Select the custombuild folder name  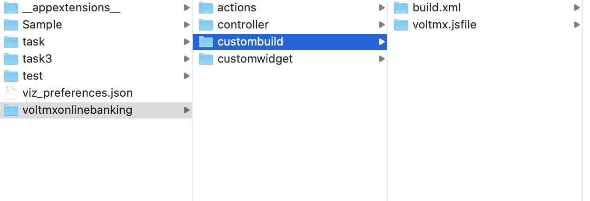[x=250, y=42]
